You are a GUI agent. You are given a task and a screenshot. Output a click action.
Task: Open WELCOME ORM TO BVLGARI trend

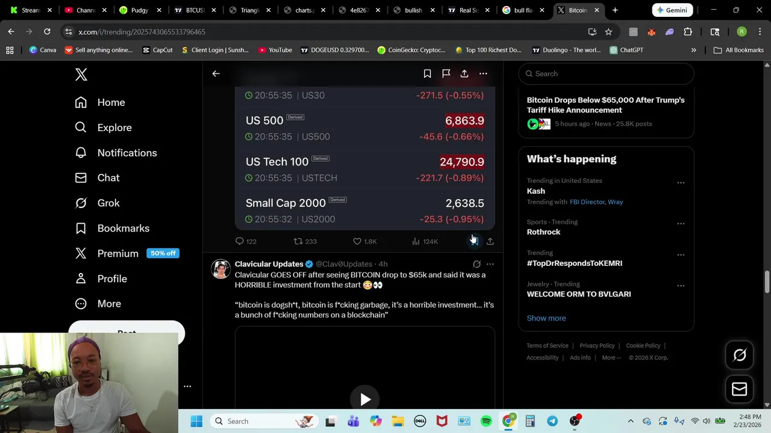[579, 294]
